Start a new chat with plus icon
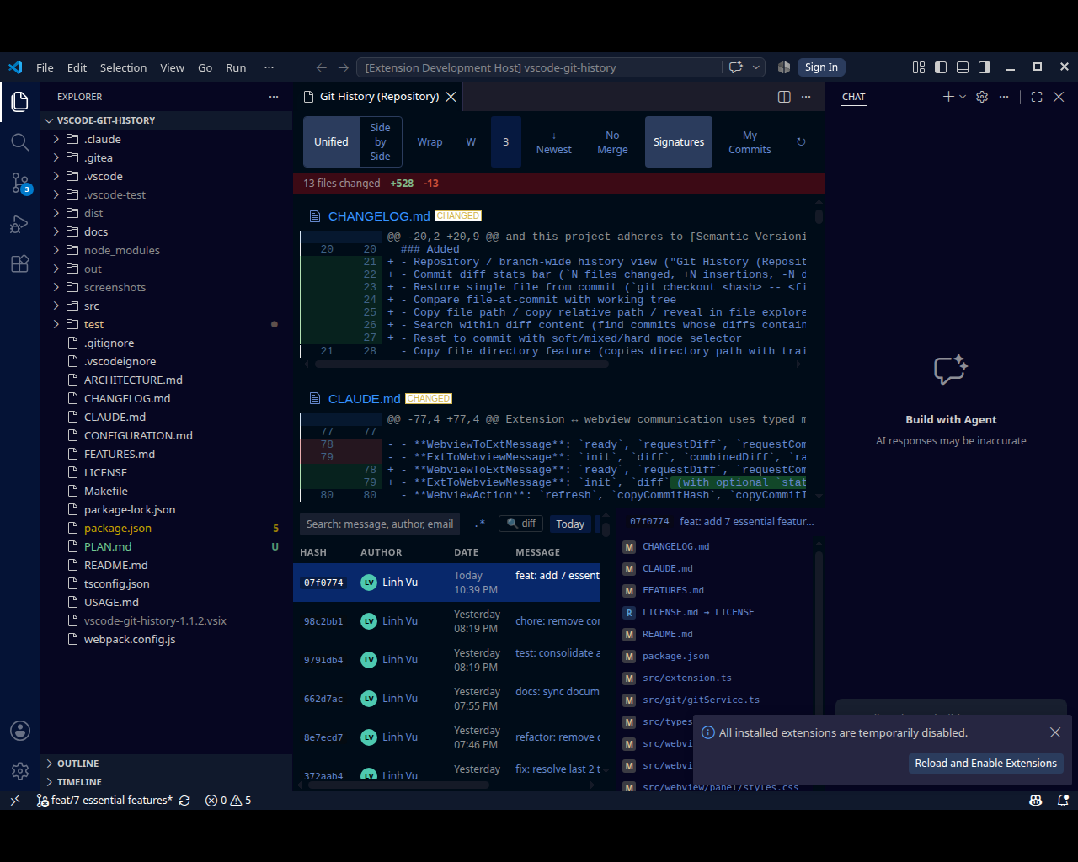Image resolution: width=1078 pixels, height=862 pixels. coord(948,97)
